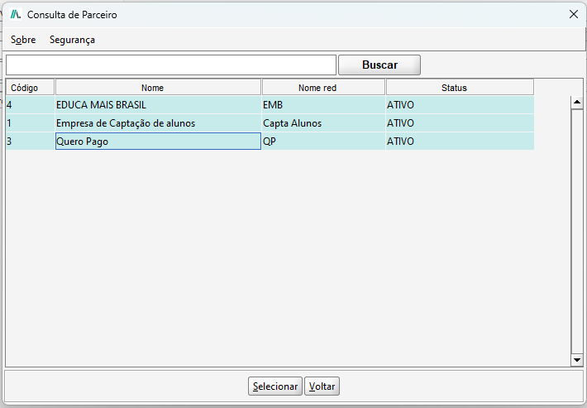587x408 pixels.
Task: Click the app logo icon in title bar
Action: pyautogui.click(x=16, y=15)
